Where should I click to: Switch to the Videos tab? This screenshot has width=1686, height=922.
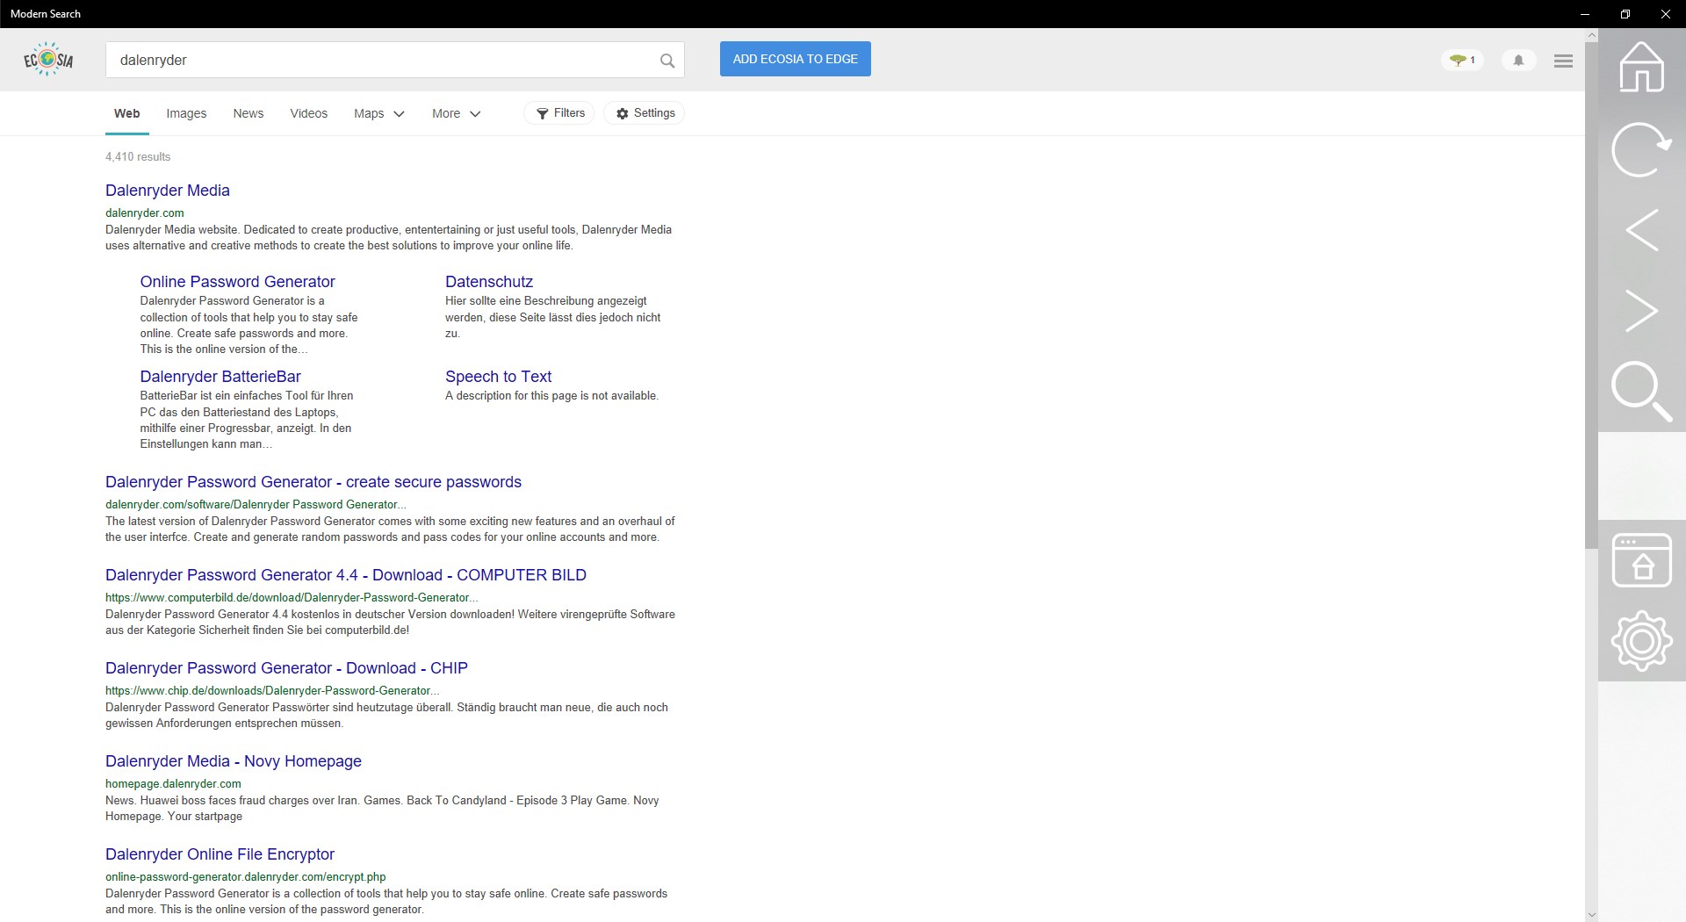point(309,113)
